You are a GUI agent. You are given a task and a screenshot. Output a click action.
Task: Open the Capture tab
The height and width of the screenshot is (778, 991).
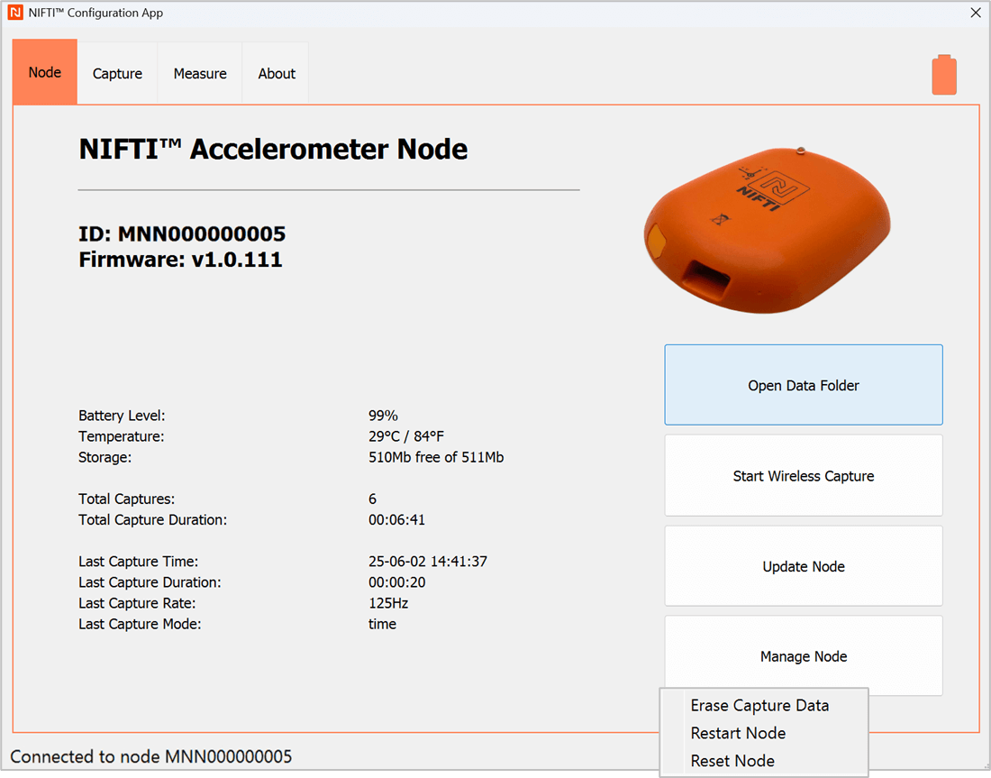[x=117, y=73]
